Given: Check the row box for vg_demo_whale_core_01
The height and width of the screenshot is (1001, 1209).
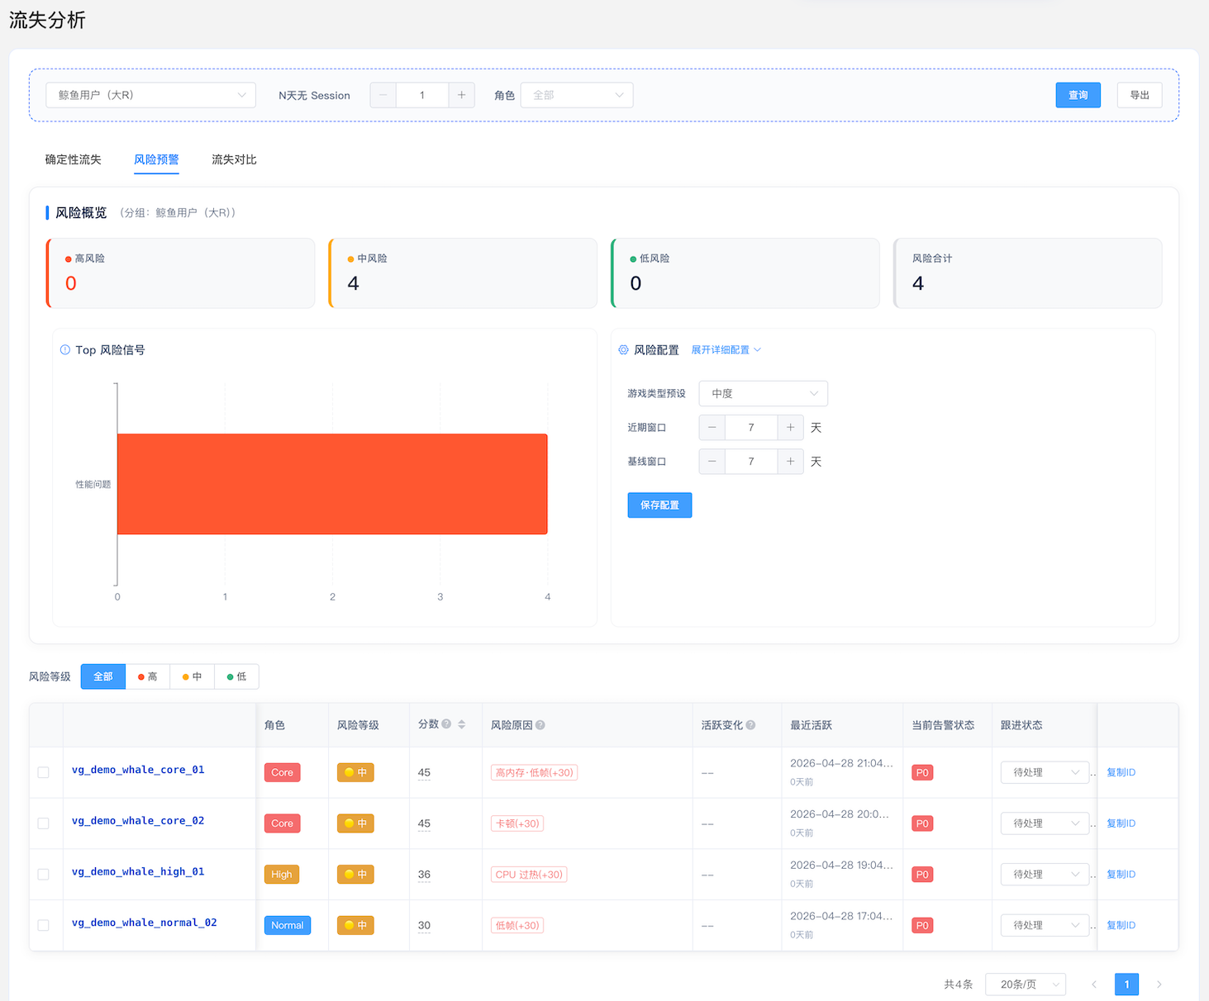Looking at the screenshot, I should (43, 772).
